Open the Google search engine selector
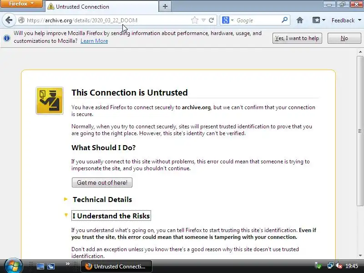This screenshot has height=273, width=364. [227, 20]
